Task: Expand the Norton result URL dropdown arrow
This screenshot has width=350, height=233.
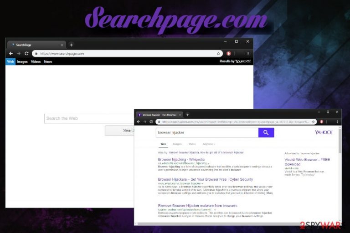Action: 215,210
